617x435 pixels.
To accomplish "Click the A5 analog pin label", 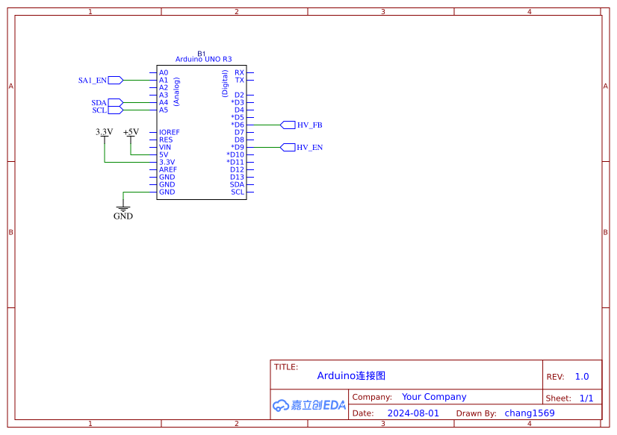I will coord(164,110).
